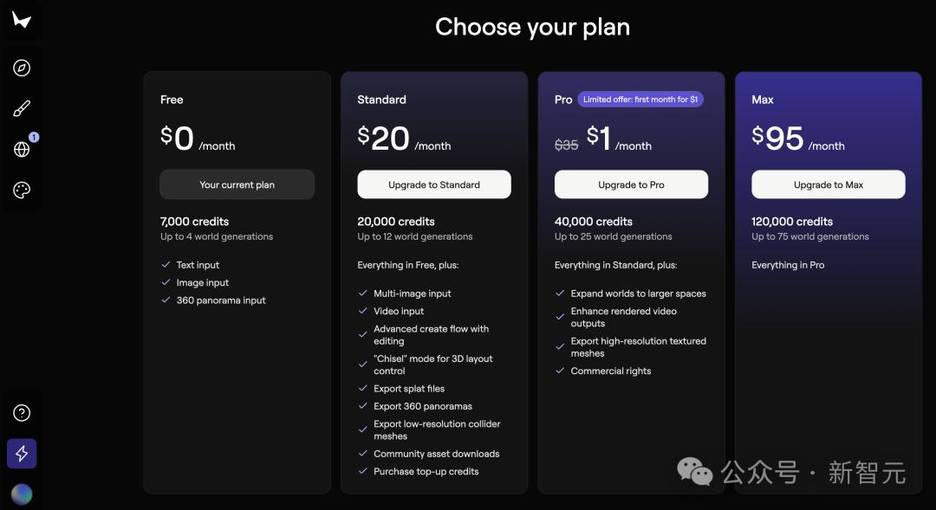Open the compass explore icon in sidebar
Viewport: 936px width, 510px height.
click(x=22, y=68)
